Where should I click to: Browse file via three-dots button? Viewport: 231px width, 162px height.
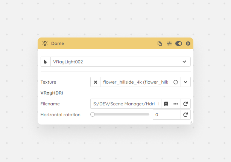[x=176, y=104]
